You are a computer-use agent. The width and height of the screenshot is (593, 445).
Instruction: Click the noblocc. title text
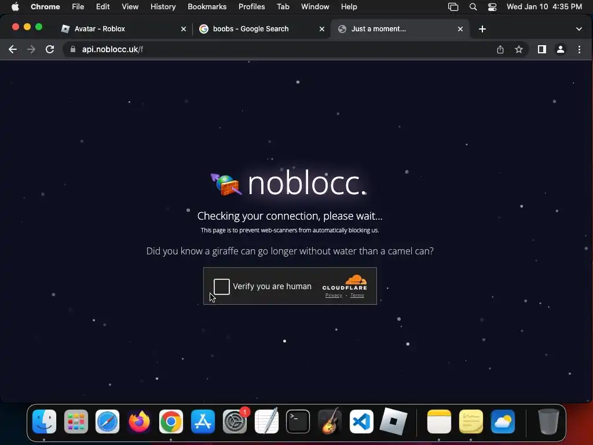(307, 184)
